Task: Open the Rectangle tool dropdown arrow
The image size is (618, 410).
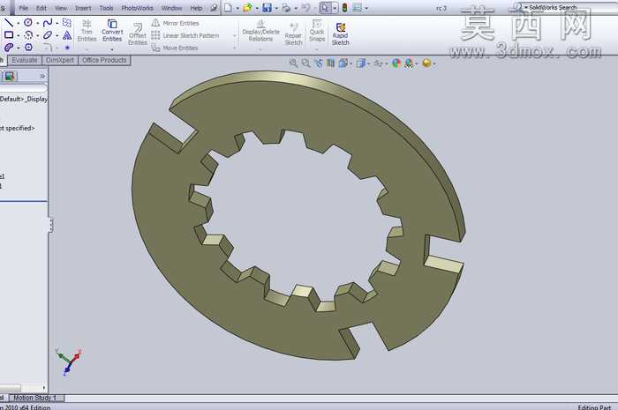Action: 19,36
